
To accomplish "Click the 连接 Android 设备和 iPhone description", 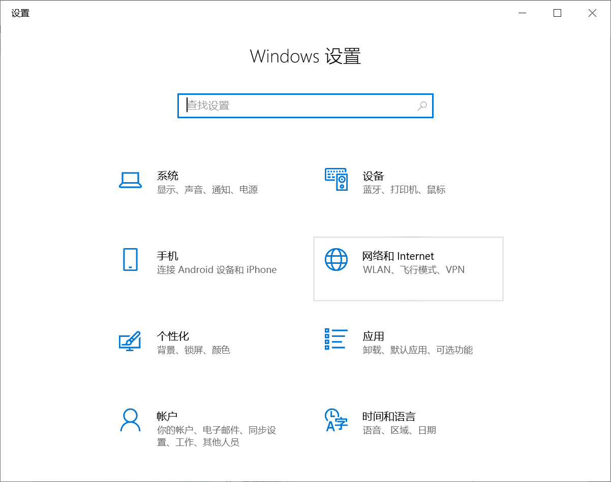I will coord(217,270).
